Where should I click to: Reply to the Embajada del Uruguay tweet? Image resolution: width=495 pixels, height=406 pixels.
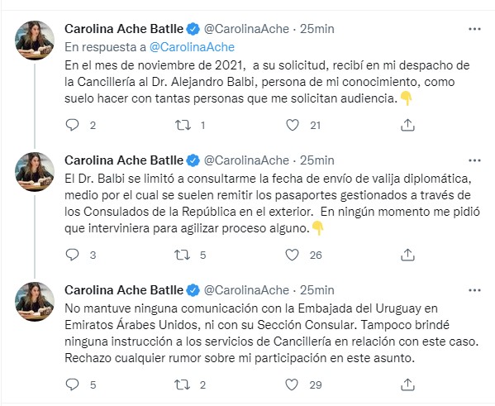pyautogui.click(x=72, y=385)
